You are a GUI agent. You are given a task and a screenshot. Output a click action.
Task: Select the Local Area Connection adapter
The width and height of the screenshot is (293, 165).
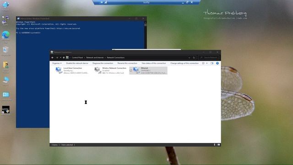point(72,70)
